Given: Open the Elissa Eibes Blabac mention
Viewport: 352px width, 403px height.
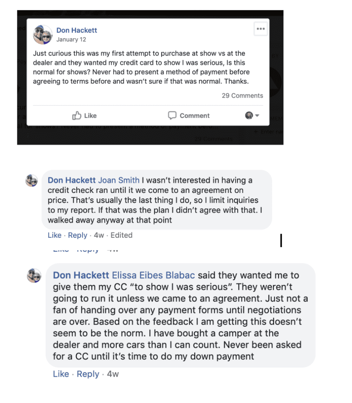Looking at the screenshot, I should pos(153,275).
